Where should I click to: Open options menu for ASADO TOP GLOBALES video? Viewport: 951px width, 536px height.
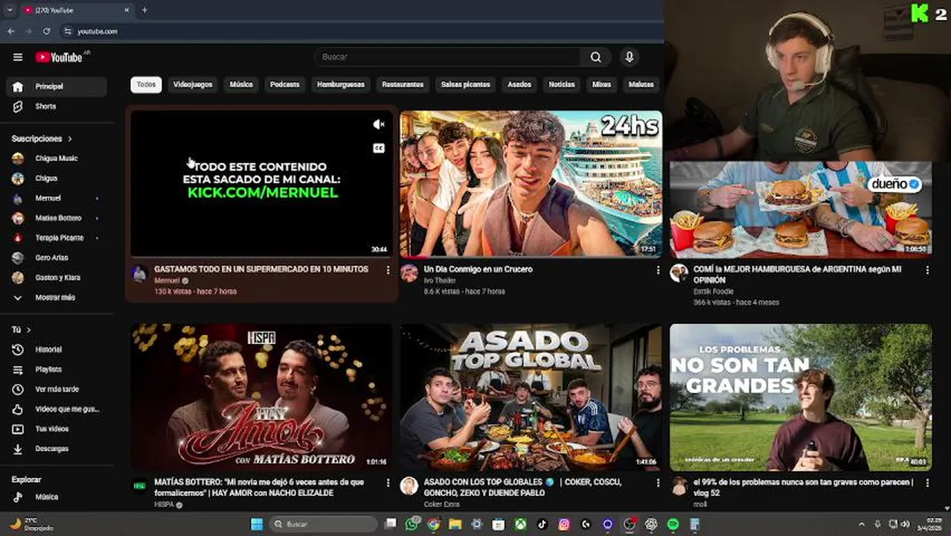658,483
